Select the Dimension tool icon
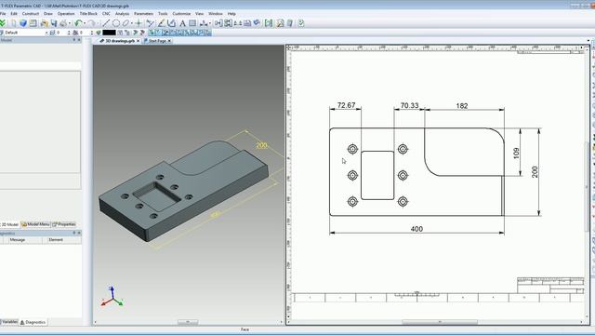 click(x=204, y=23)
